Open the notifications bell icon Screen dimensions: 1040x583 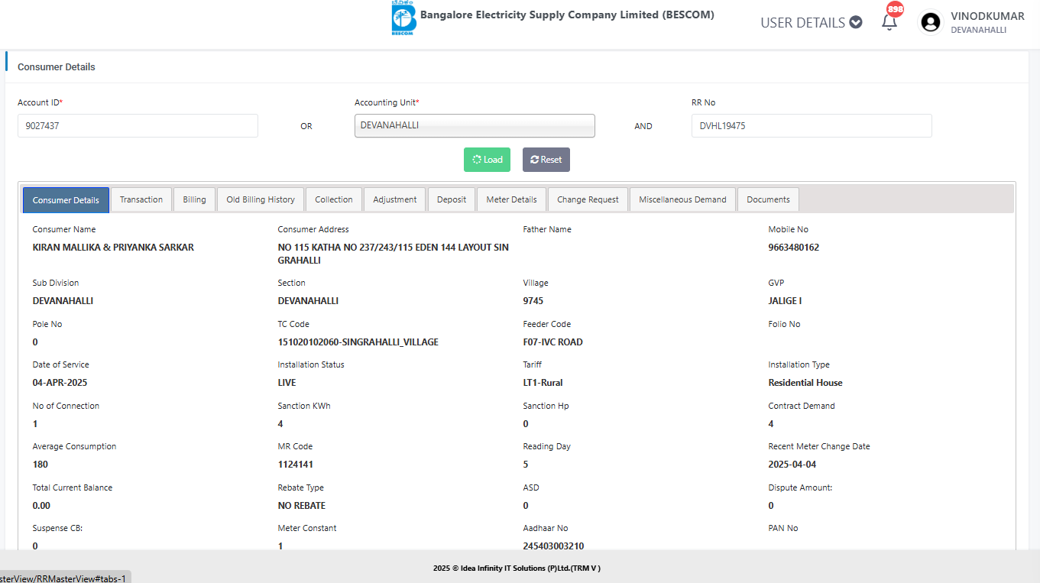tap(889, 22)
